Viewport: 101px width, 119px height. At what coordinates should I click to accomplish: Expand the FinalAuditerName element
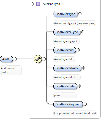pyautogui.click(x=83, y=68)
